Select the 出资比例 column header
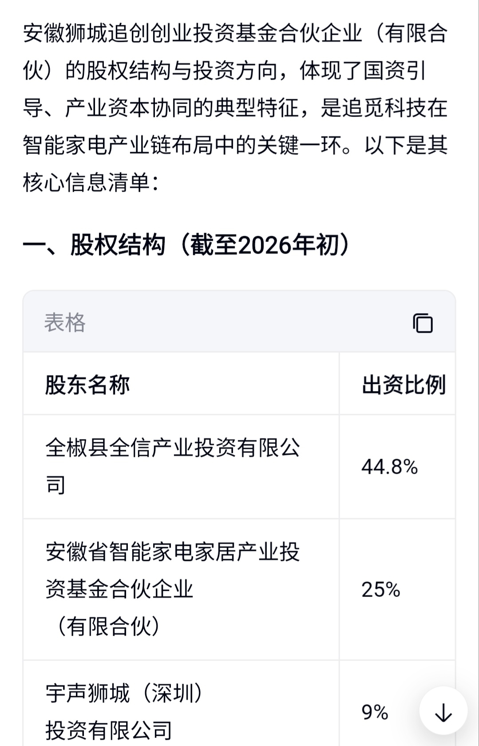Screen dimensions: 479x746 tap(403, 385)
